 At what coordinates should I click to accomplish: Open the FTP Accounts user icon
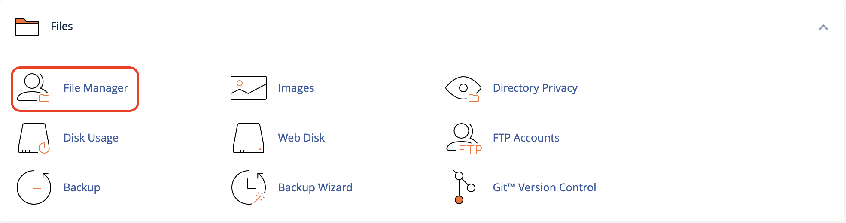464,138
